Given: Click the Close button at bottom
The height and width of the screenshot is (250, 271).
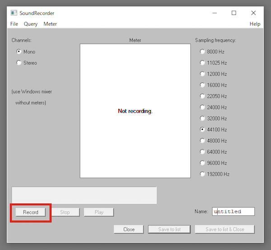Looking at the screenshot, I should pyautogui.click(x=129, y=229).
